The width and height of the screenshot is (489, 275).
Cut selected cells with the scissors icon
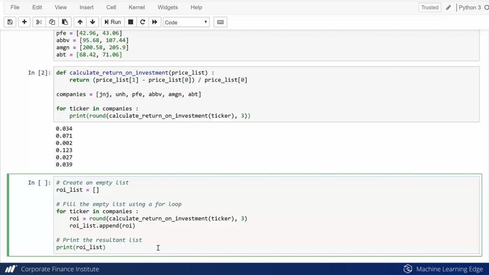pyautogui.click(x=39, y=22)
